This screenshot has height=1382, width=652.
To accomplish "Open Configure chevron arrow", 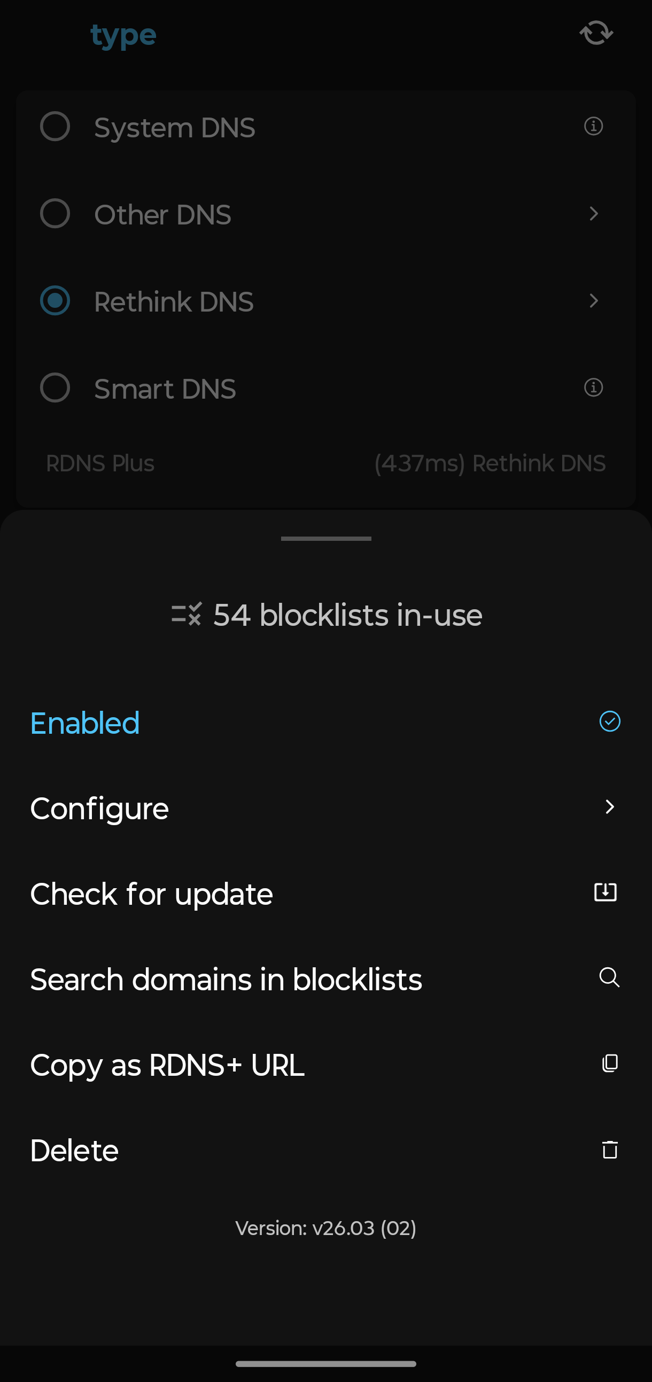I will pos(610,807).
